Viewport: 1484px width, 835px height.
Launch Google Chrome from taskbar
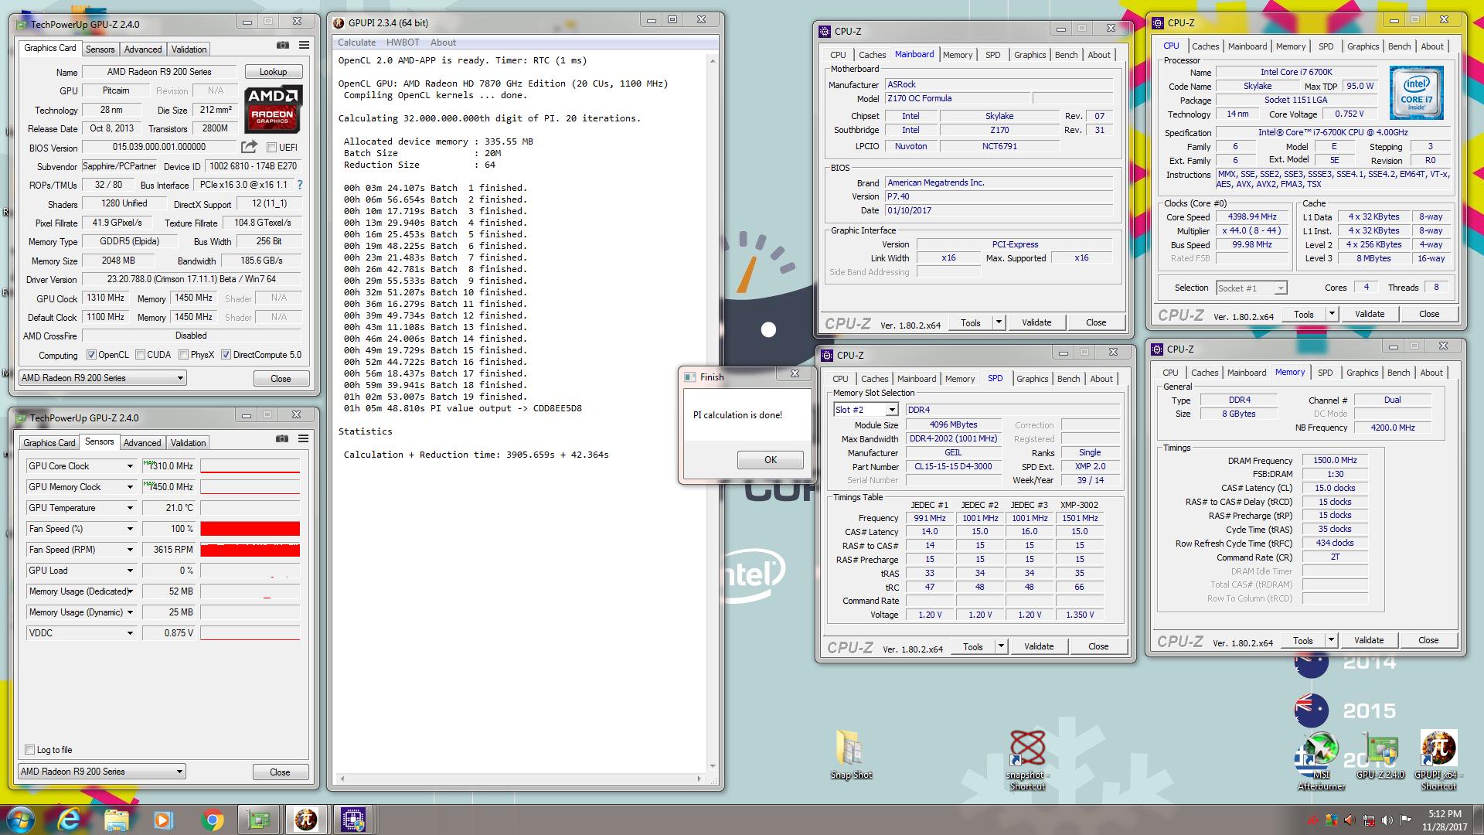(x=212, y=820)
